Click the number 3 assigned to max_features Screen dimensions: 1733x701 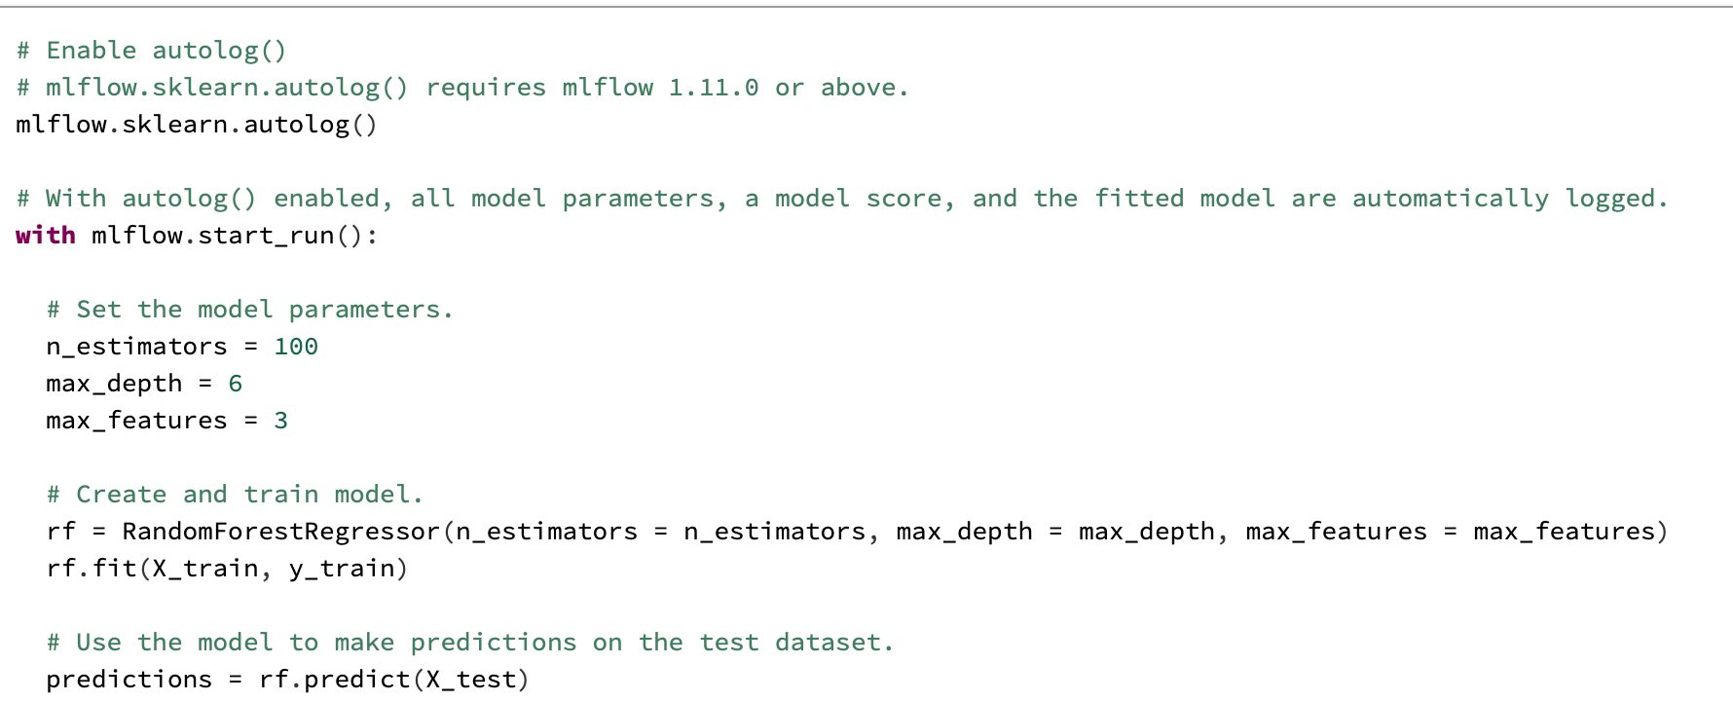(x=281, y=421)
